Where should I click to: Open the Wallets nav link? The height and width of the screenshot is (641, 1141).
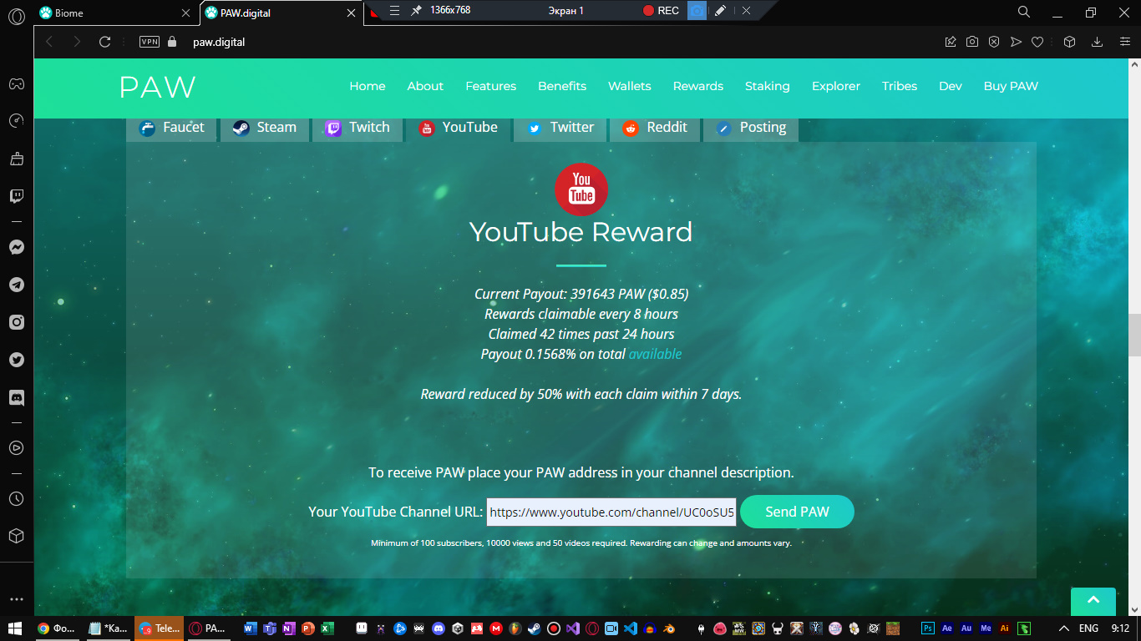pyautogui.click(x=630, y=86)
